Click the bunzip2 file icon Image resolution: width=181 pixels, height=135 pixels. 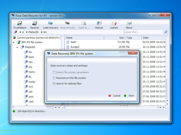coord(68,47)
